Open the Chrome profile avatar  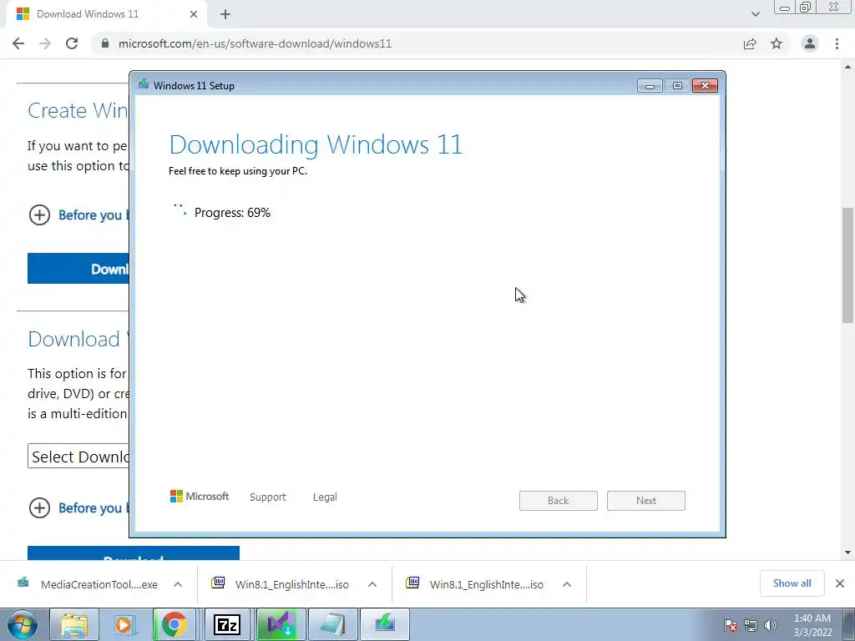point(810,43)
